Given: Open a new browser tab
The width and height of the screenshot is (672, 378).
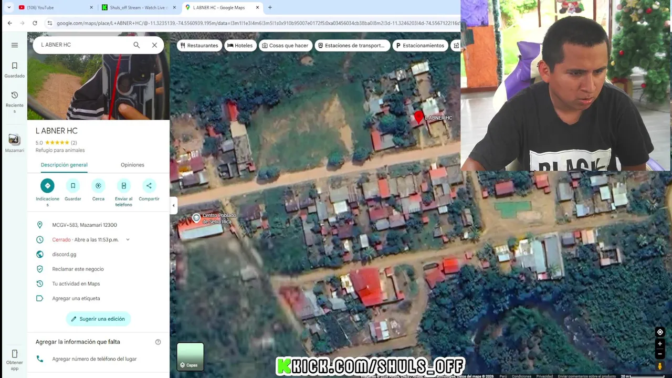Looking at the screenshot, I should pyautogui.click(x=270, y=7).
